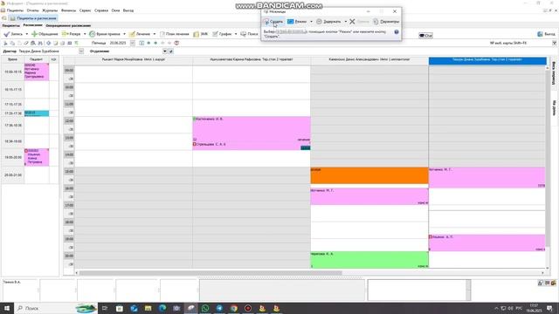Open the Сервис menu
This screenshot has height=314, width=559.
pos(85,10)
